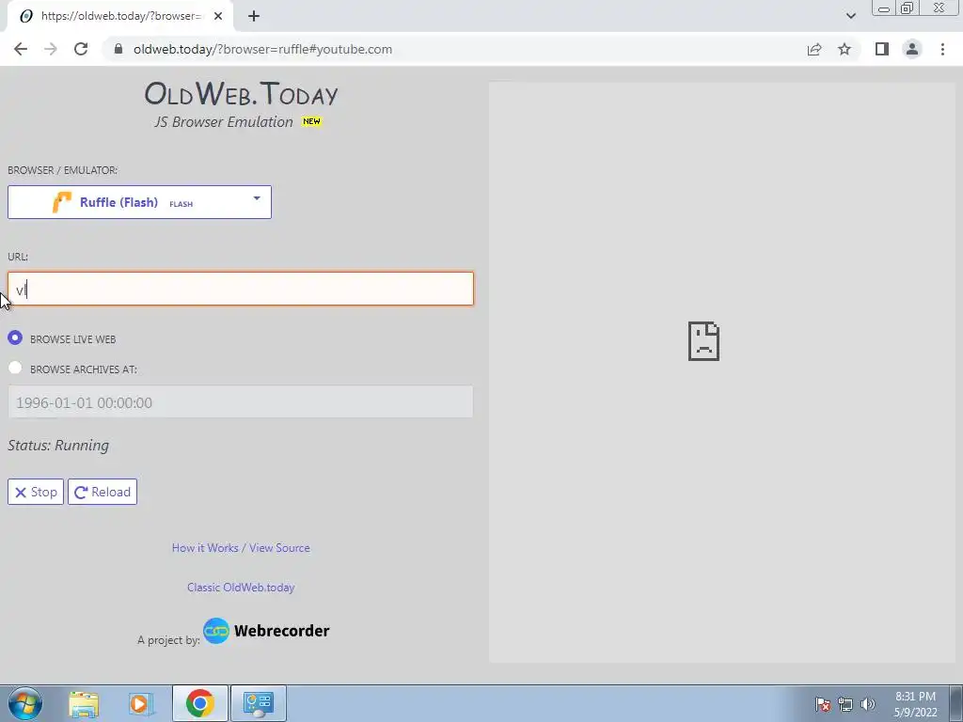The image size is (963, 722).
Task: Open the side panel icon in Chrome toolbar
Action: tap(882, 49)
